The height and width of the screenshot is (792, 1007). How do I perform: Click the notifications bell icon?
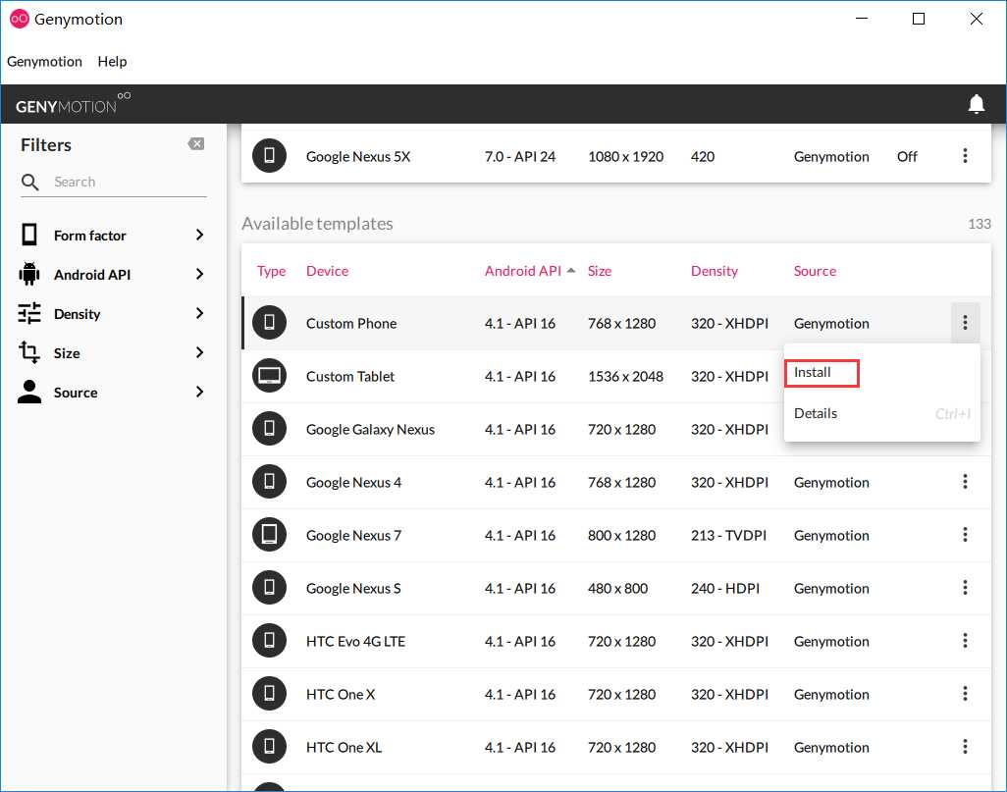(976, 103)
